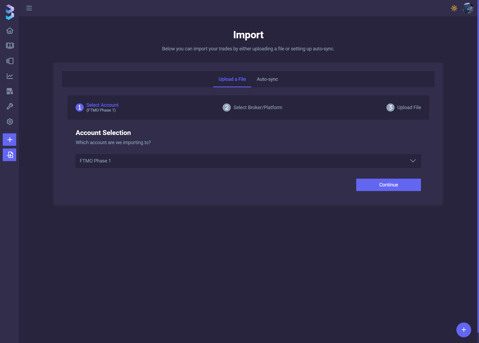479x343 pixels.
Task: Open the Home dashboard icon
Action: [x=10, y=31]
